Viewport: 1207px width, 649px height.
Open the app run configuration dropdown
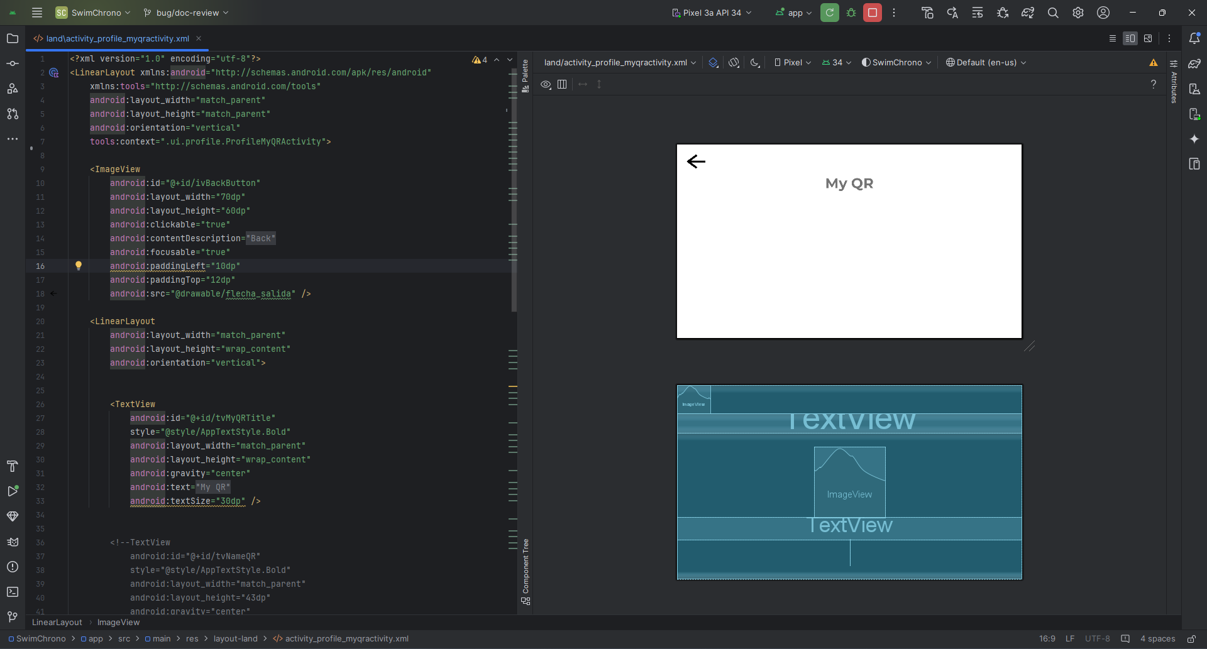pyautogui.click(x=793, y=13)
